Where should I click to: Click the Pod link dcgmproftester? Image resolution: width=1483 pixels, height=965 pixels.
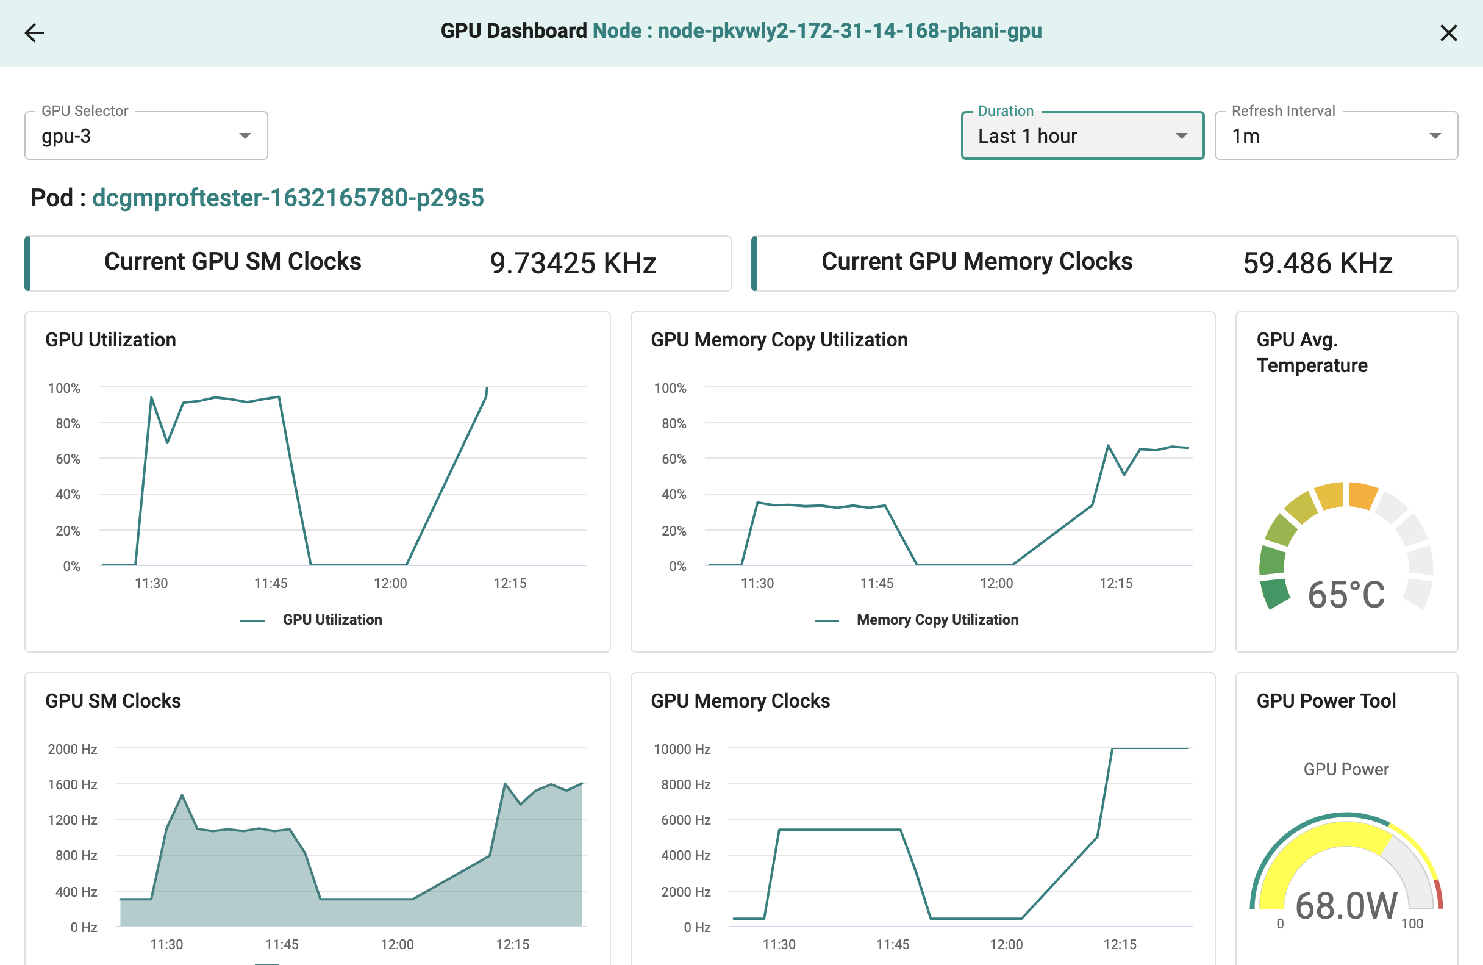pyautogui.click(x=288, y=198)
